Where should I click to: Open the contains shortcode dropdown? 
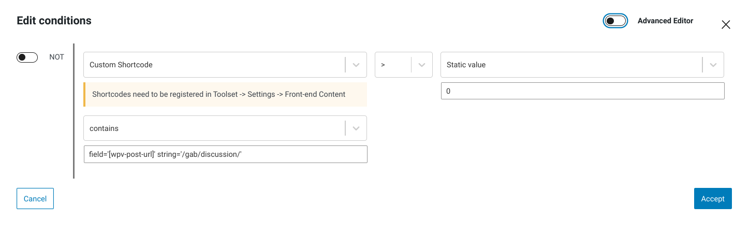coord(225,128)
